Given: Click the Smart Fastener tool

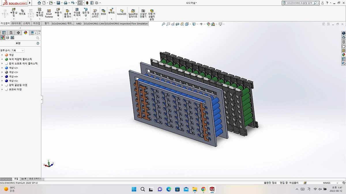Looking at the screenshot, I should pyautogui.click(x=49, y=13).
